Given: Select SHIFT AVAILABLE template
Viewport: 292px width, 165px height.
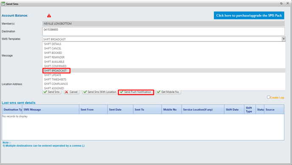Looking at the screenshot, I should [164, 62].
